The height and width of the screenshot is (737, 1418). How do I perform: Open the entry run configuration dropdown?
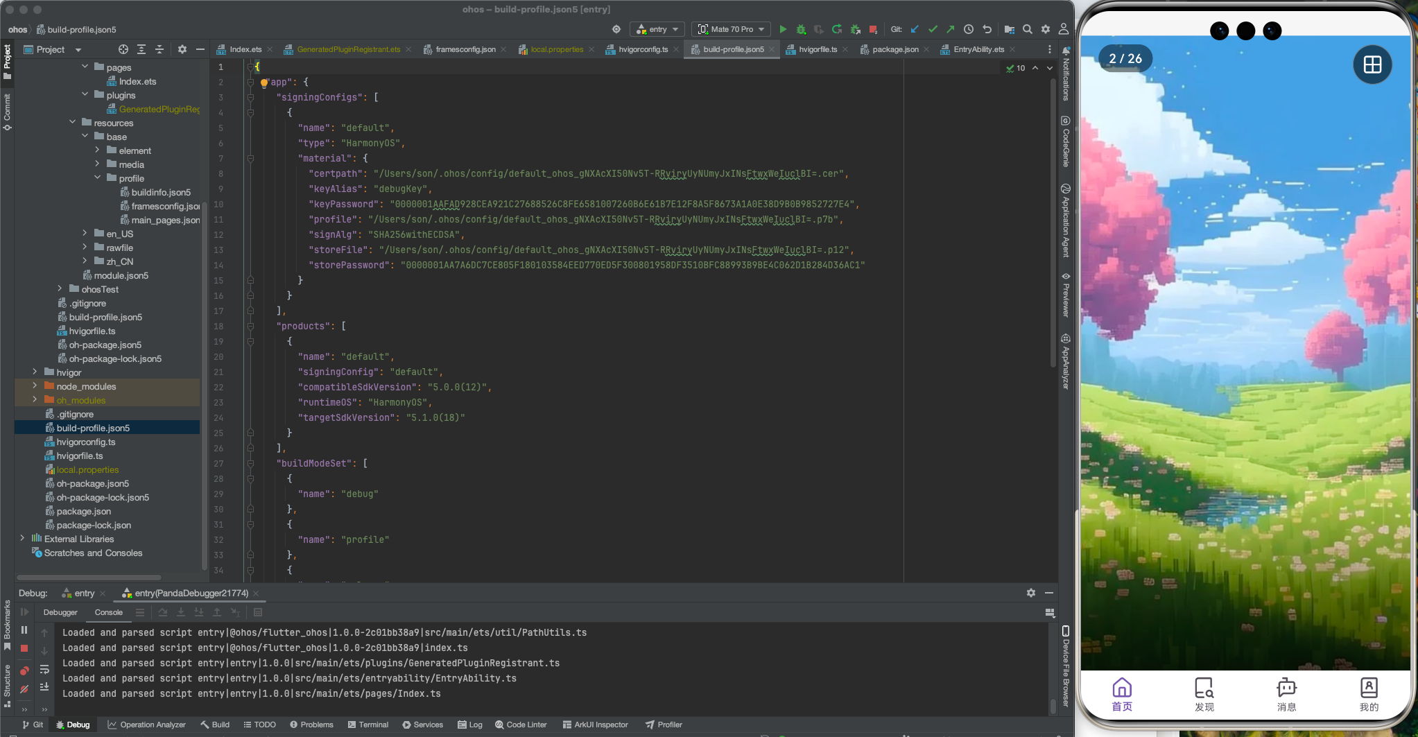pyautogui.click(x=657, y=29)
